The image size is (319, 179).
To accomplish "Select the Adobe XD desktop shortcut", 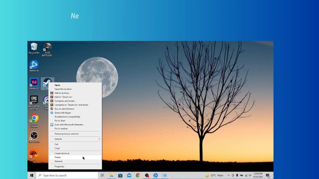I will pyautogui.click(x=34, y=84).
